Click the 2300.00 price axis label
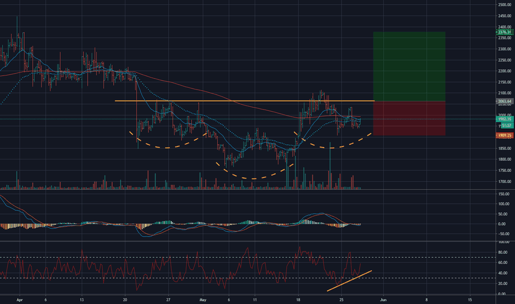The image size is (515, 304). [x=505, y=49]
